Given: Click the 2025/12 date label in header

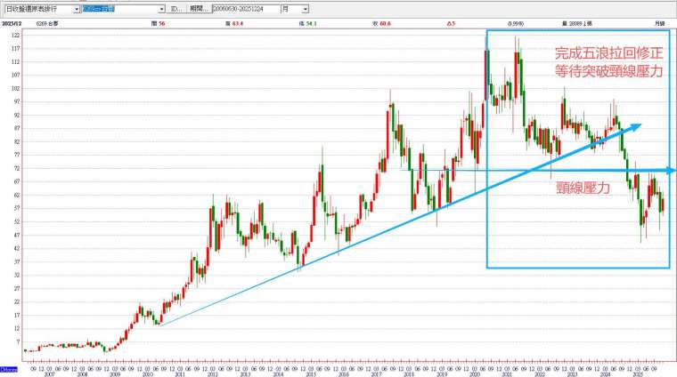Looking at the screenshot, I should tap(12, 23).
